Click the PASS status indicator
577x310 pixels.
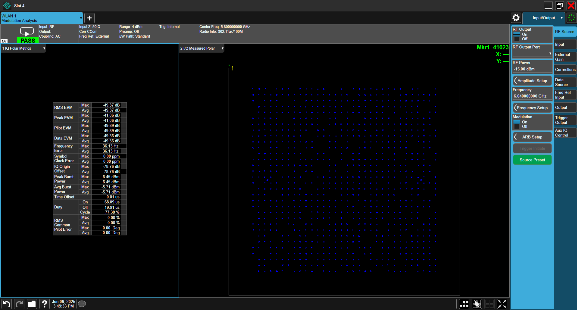[x=28, y=41]
